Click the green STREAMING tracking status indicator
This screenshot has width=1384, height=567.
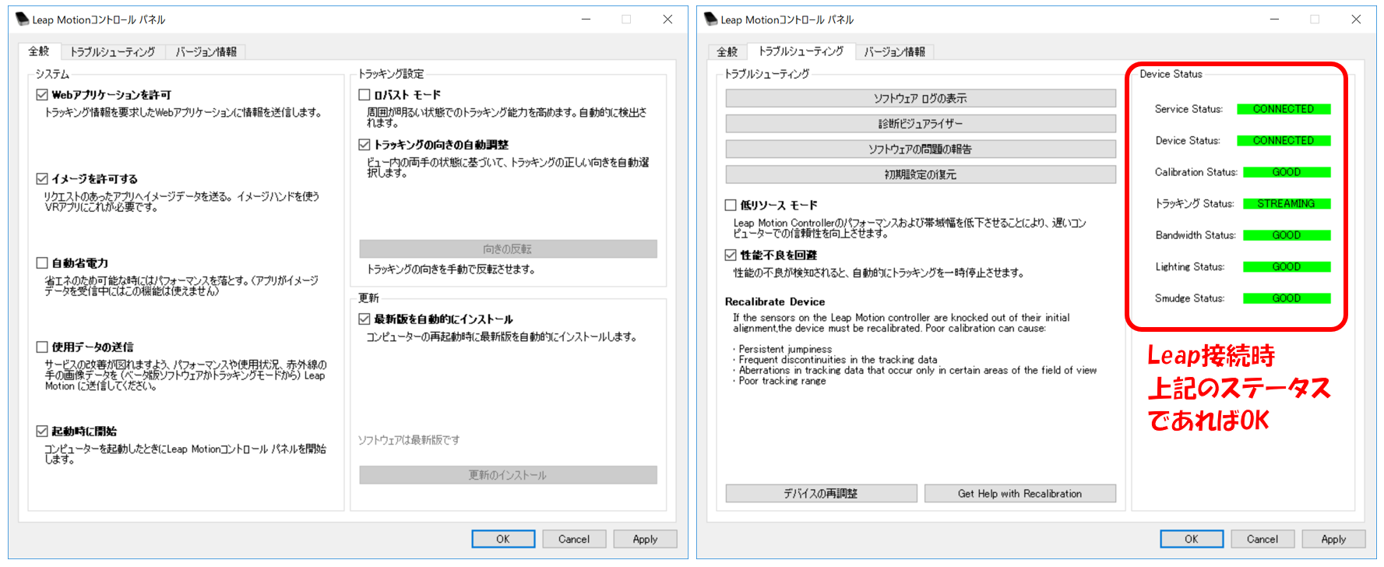click(1286, 204)
